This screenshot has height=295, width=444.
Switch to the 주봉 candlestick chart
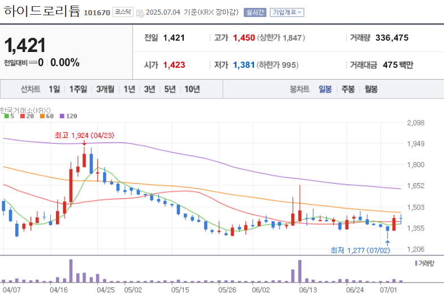(348, 89)
